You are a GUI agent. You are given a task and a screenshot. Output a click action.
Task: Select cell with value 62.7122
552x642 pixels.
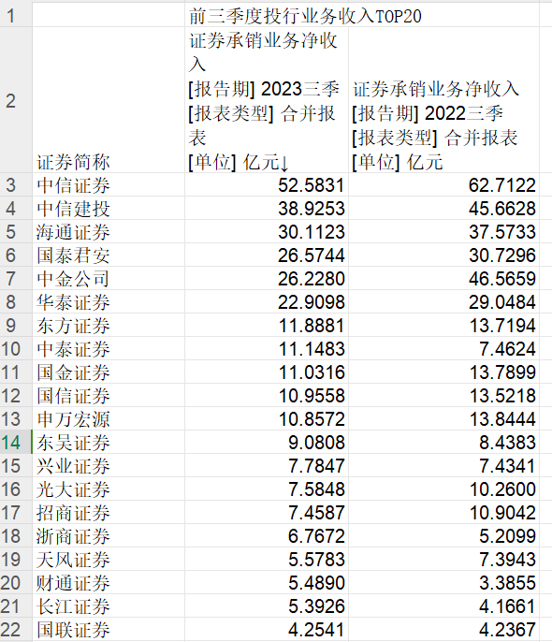click(x=443, y=185)
